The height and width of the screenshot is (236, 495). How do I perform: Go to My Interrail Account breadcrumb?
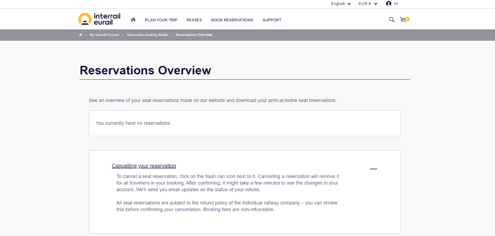[104, 35]
